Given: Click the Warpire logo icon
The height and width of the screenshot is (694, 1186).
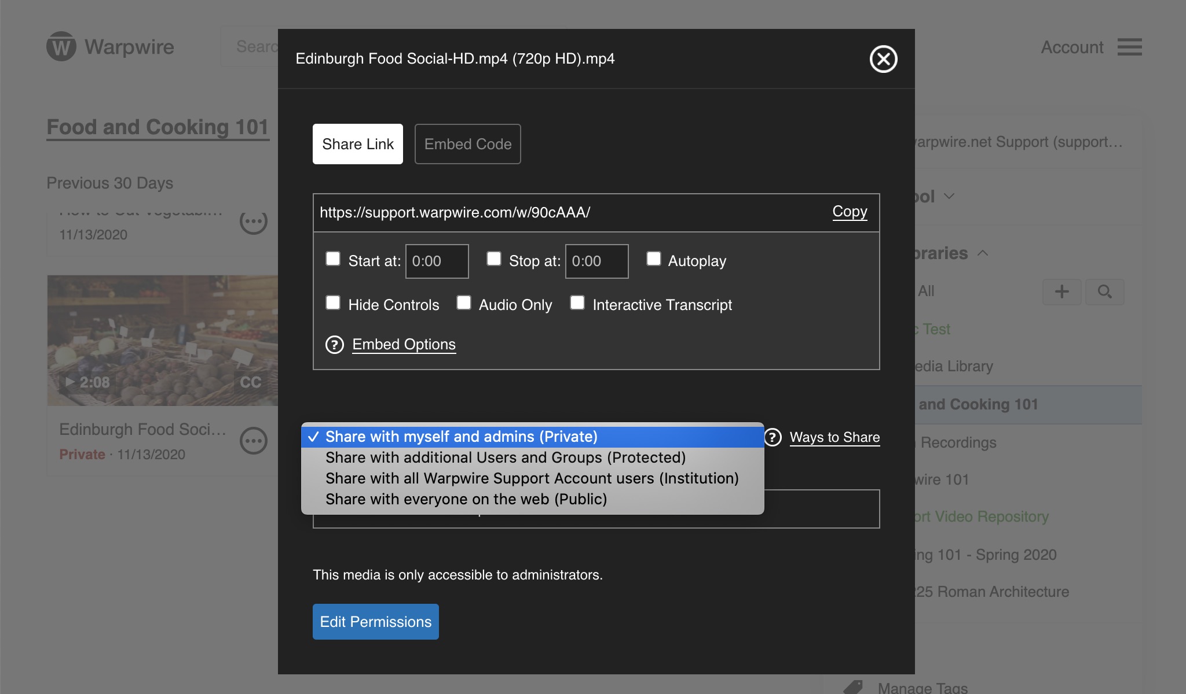Looking at the screenshot, I should (x=61, y=46).
